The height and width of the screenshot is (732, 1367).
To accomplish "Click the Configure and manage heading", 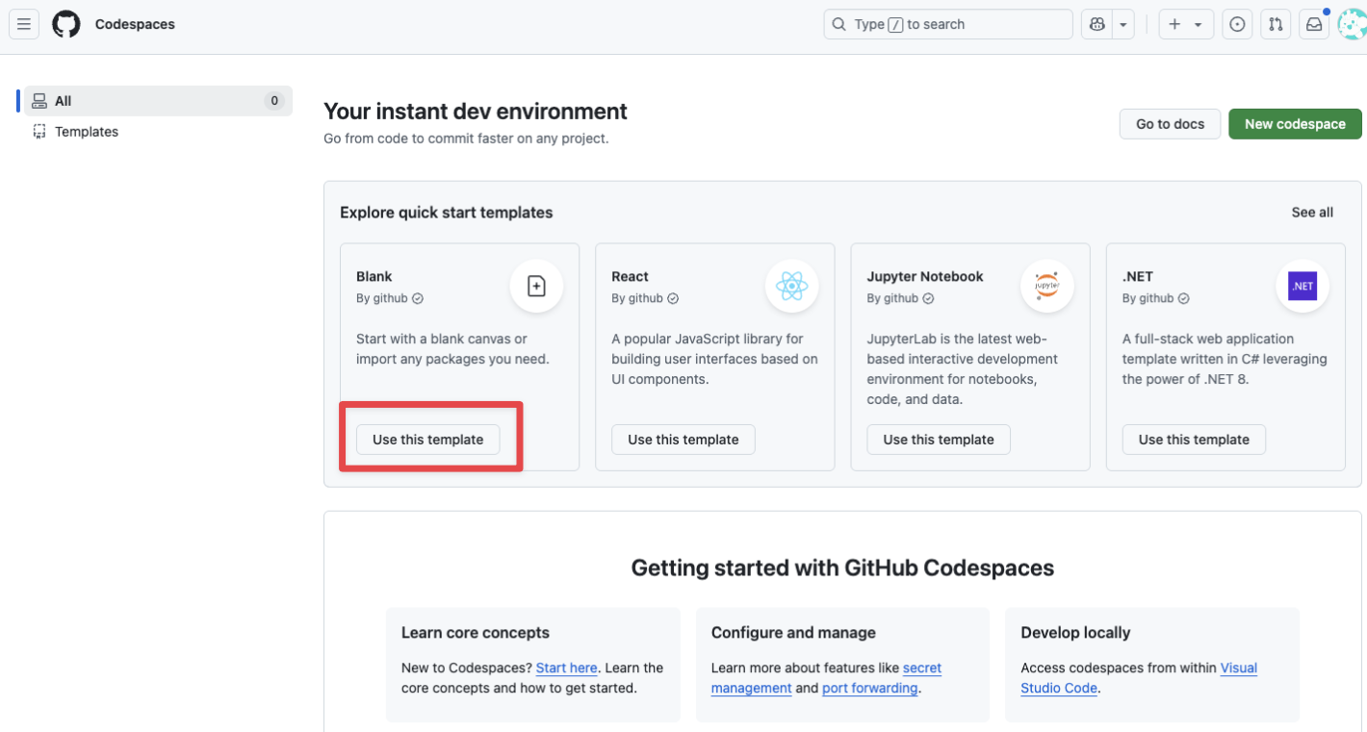I will 793,633.
